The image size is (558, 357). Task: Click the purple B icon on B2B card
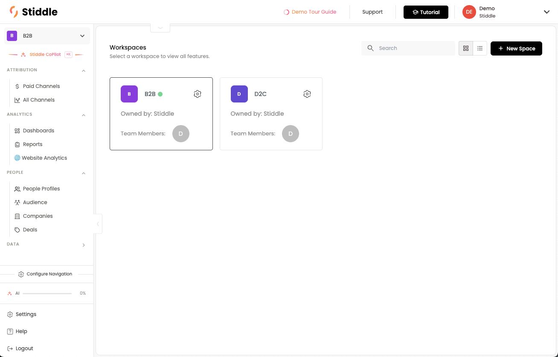tap(129, 94)
